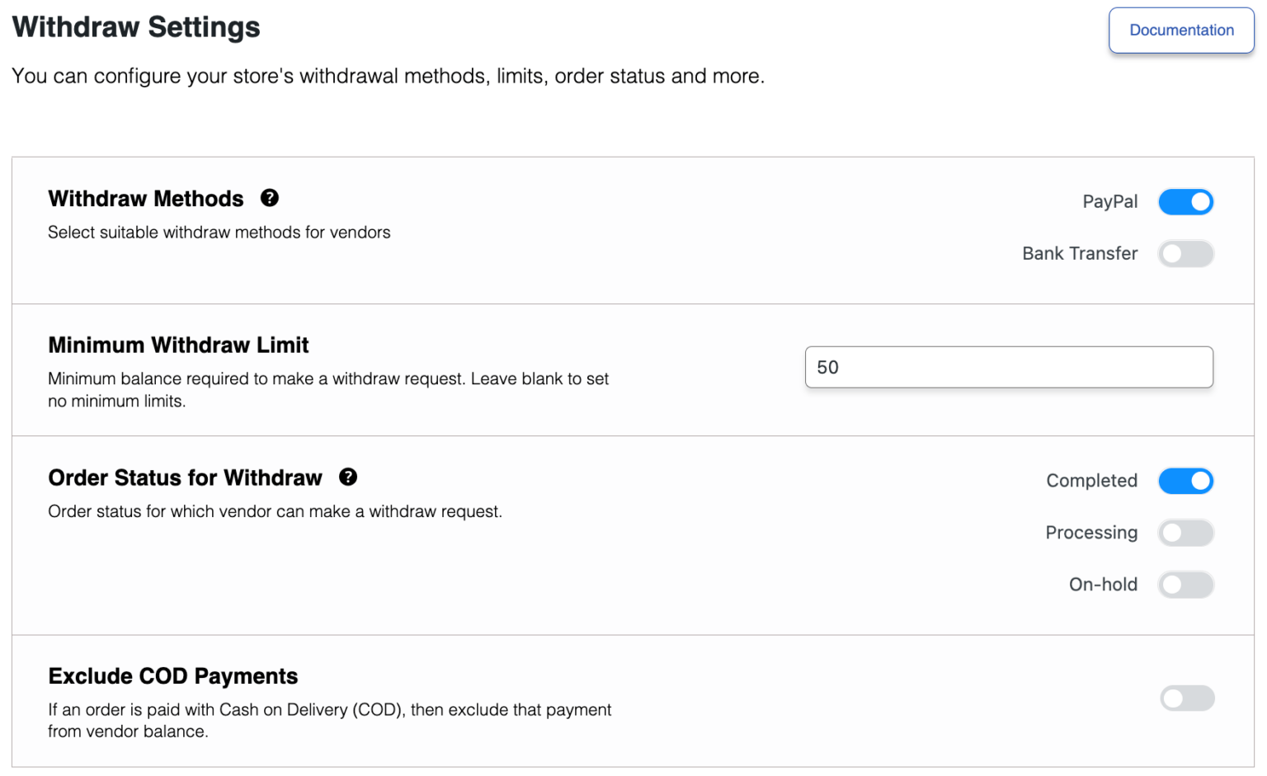Click the Withdraw Methods section heading
This screenshot has height=776, width=1267.
click(x=145, y=198)
